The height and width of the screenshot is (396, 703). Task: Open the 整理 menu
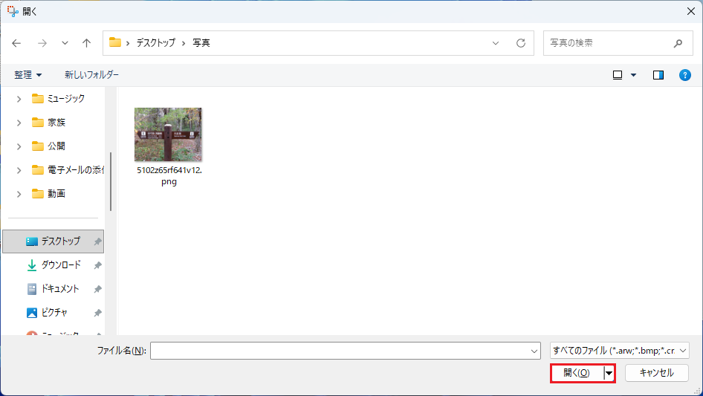click(x=28, y=75)
